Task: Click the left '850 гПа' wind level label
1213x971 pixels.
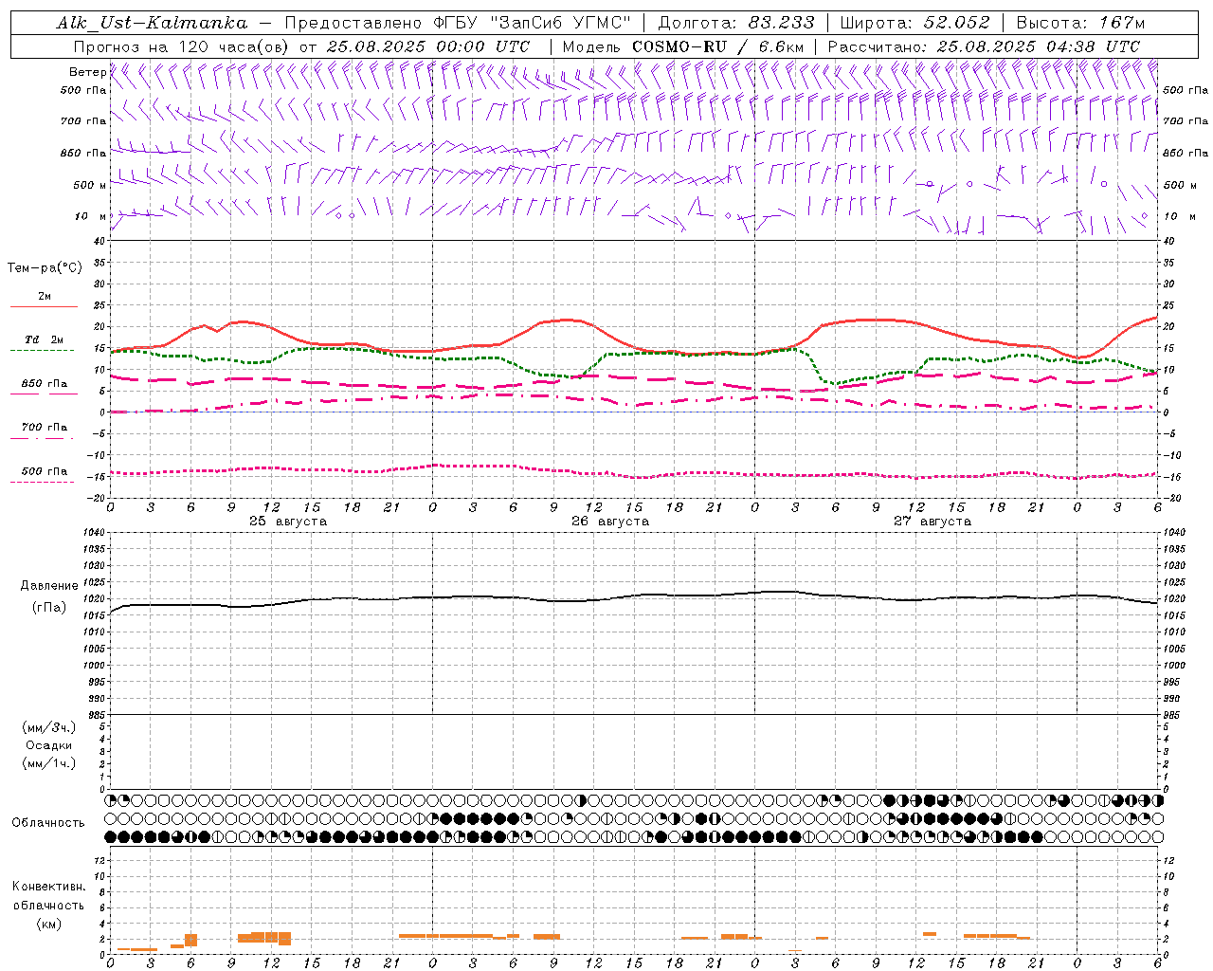Action: (83, 153)
